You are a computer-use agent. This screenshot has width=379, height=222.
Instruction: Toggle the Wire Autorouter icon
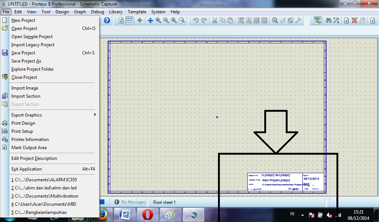point(318,20)
